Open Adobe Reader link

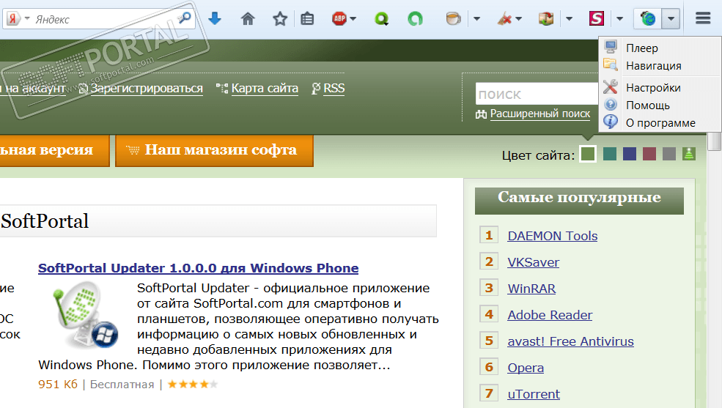tap(550, 315)
